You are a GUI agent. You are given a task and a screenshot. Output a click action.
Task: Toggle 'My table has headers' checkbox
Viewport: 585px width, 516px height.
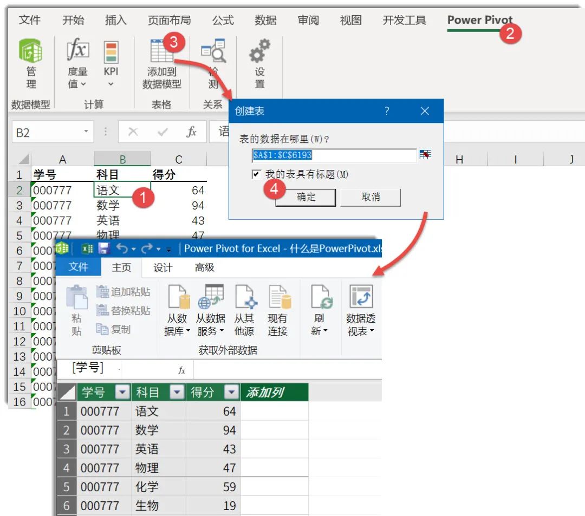pos(256,174)
